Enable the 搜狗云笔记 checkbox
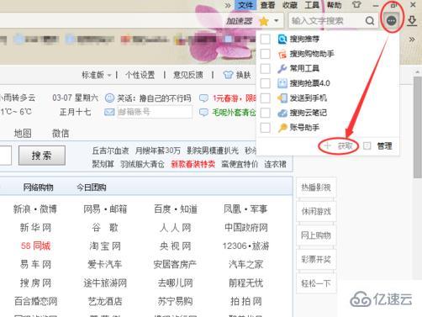This screenshot has height=317, width=422. coord(266,113)
